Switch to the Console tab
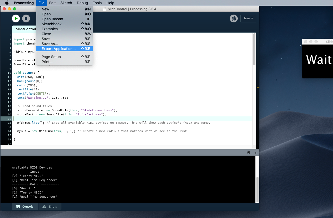The height and width of the screenshot is (218, 333). (25, 207)
